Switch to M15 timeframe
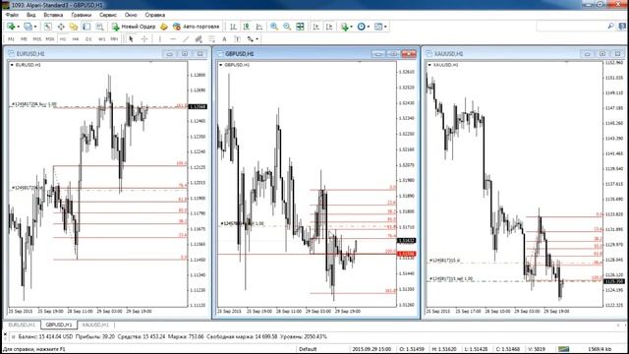 pos(37,39)
